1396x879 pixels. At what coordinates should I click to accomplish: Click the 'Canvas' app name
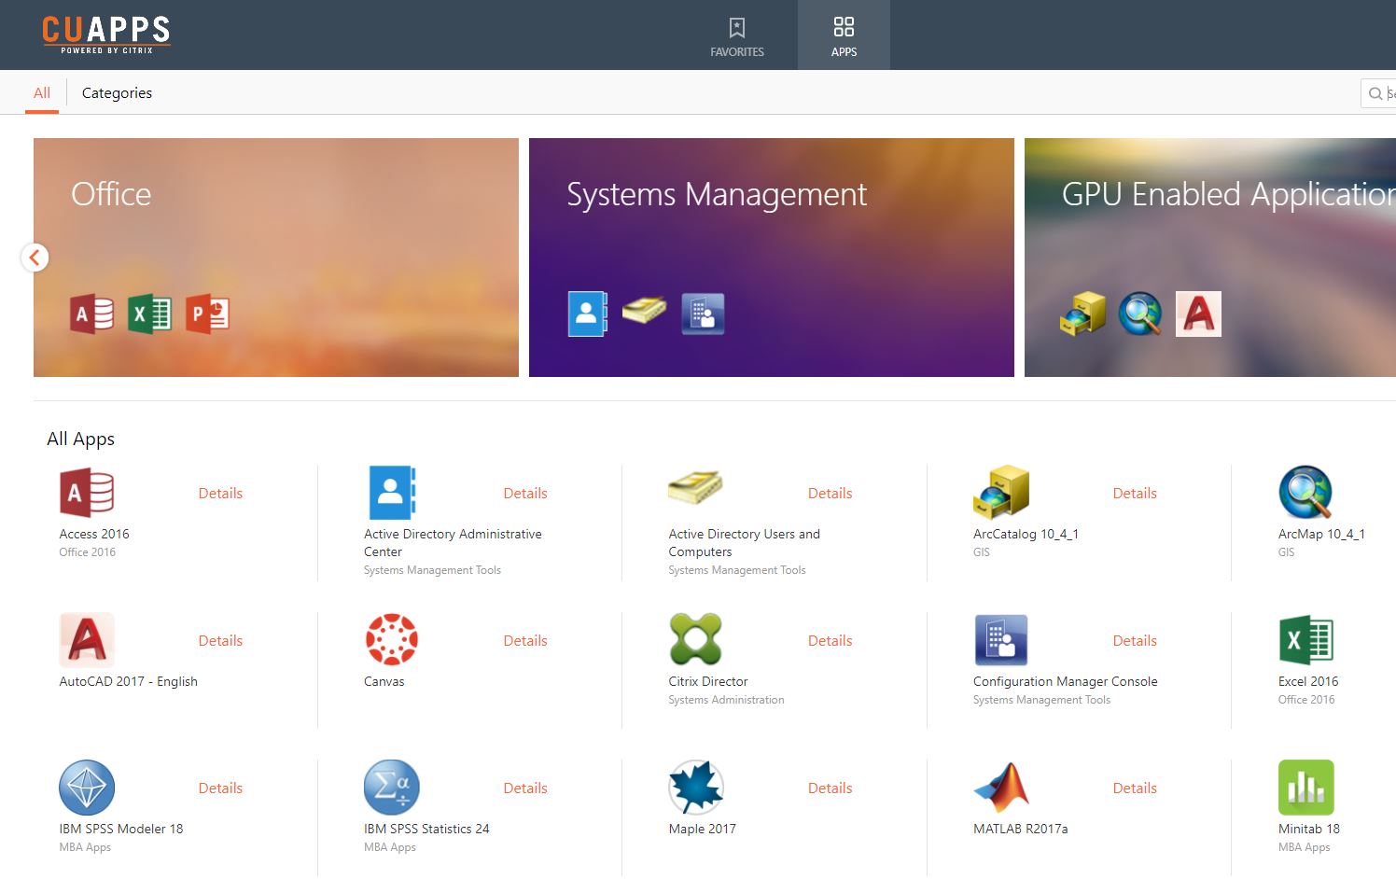[x=384, y=682]
